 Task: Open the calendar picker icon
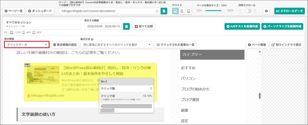pos(127,26)
